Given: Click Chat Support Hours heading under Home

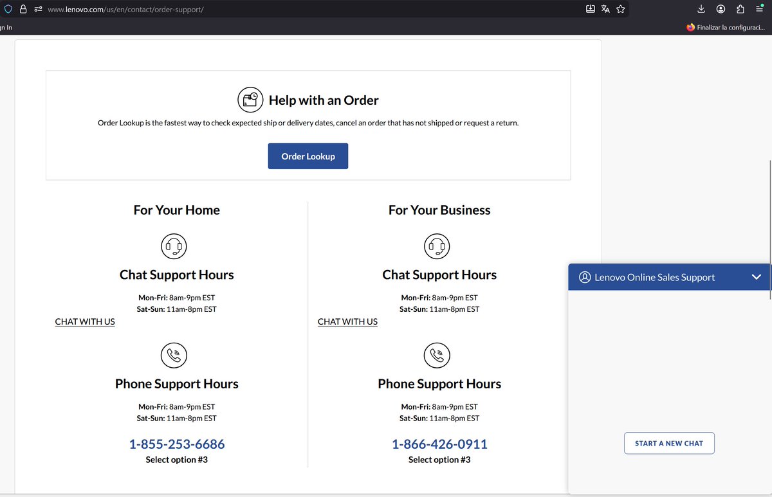Looking at the screenshot, I should coord(177,275).
